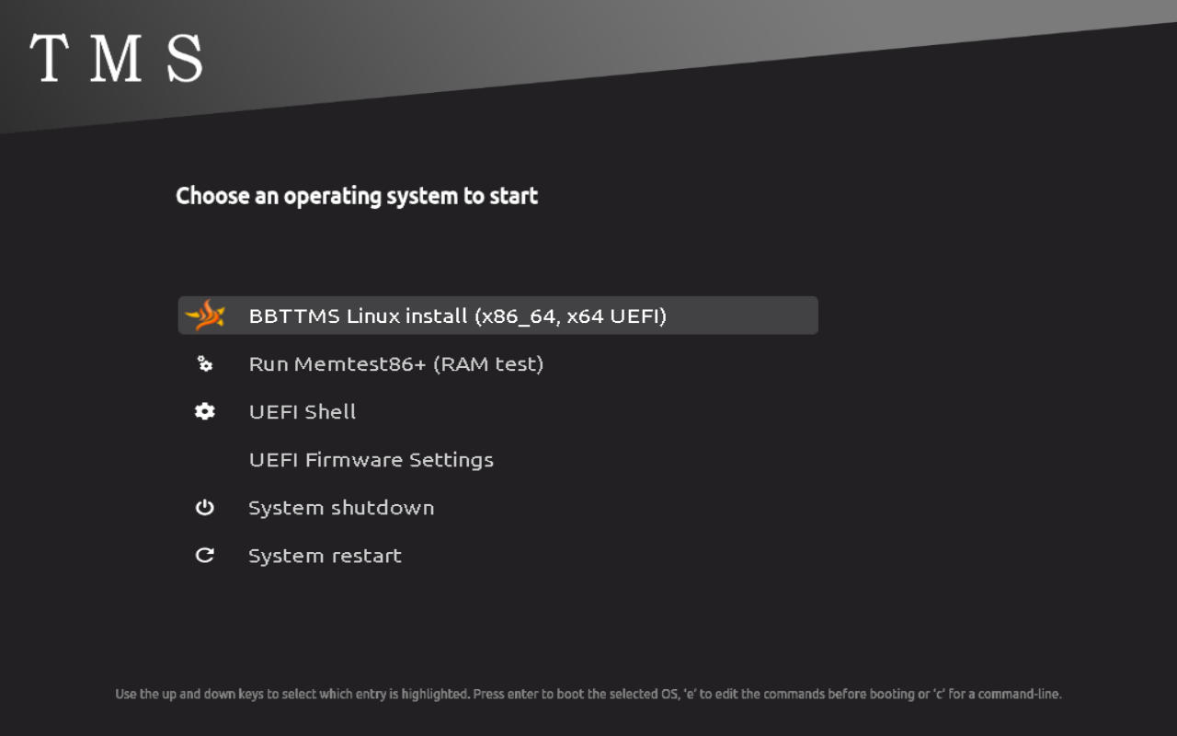Click the circular arrow restart icon
1177x736 pixels.
coord(205,556)
